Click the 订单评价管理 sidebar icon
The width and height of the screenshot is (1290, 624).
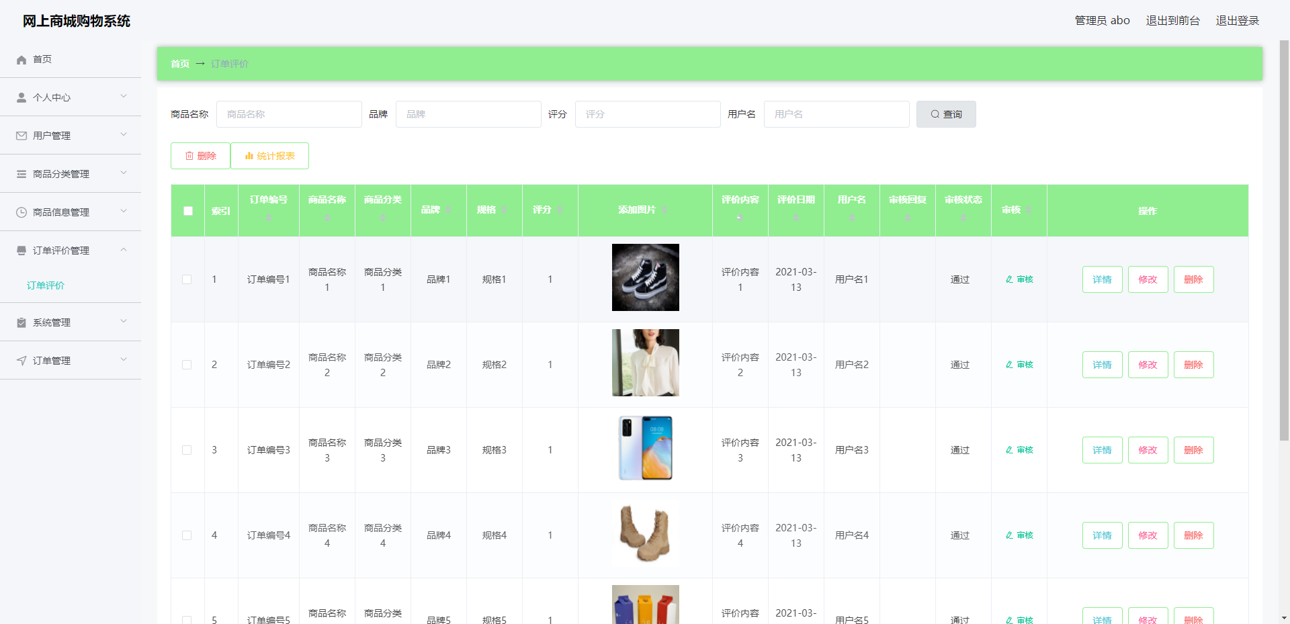[x=21, y=251]
